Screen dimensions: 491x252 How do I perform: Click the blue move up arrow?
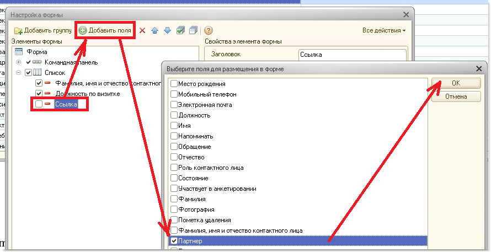click(x=155, y=31)
